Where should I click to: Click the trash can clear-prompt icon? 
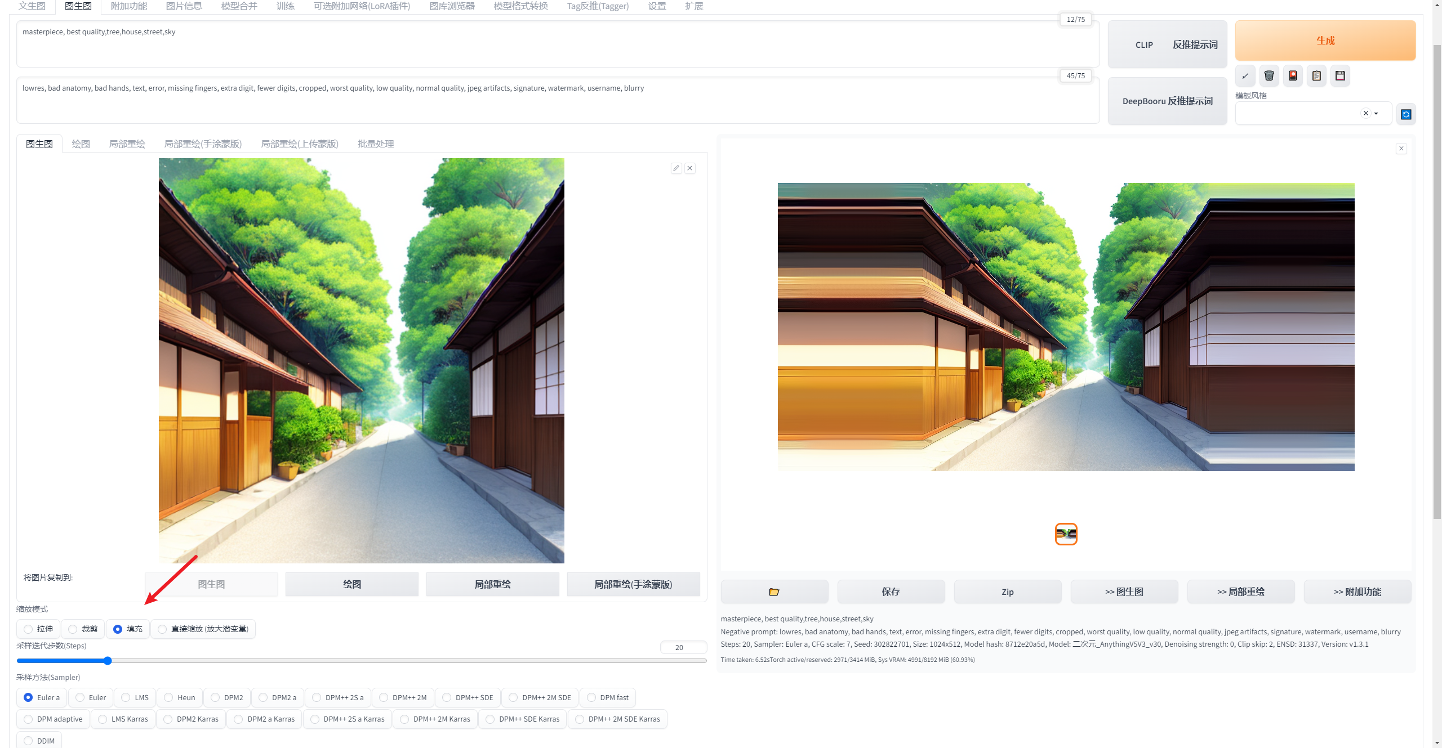(x=1269, y=76)
